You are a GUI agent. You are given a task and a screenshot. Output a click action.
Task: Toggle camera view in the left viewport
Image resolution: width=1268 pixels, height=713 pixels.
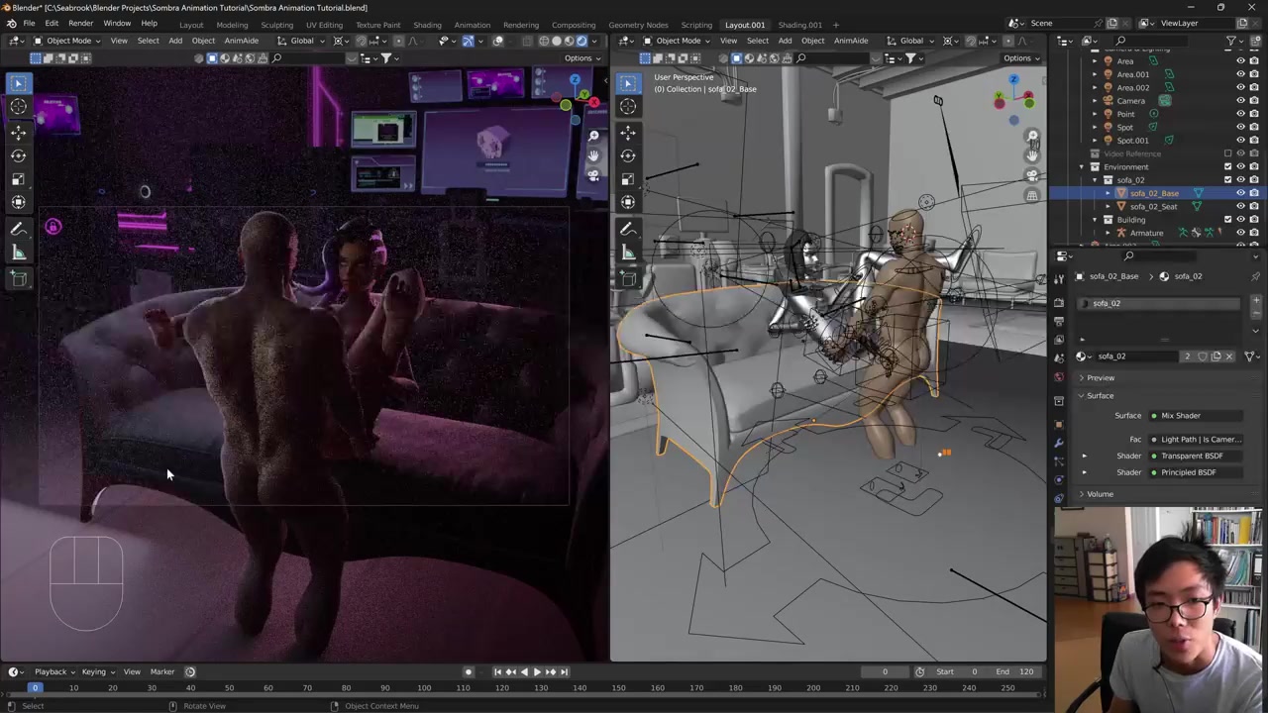pos(593,175)
